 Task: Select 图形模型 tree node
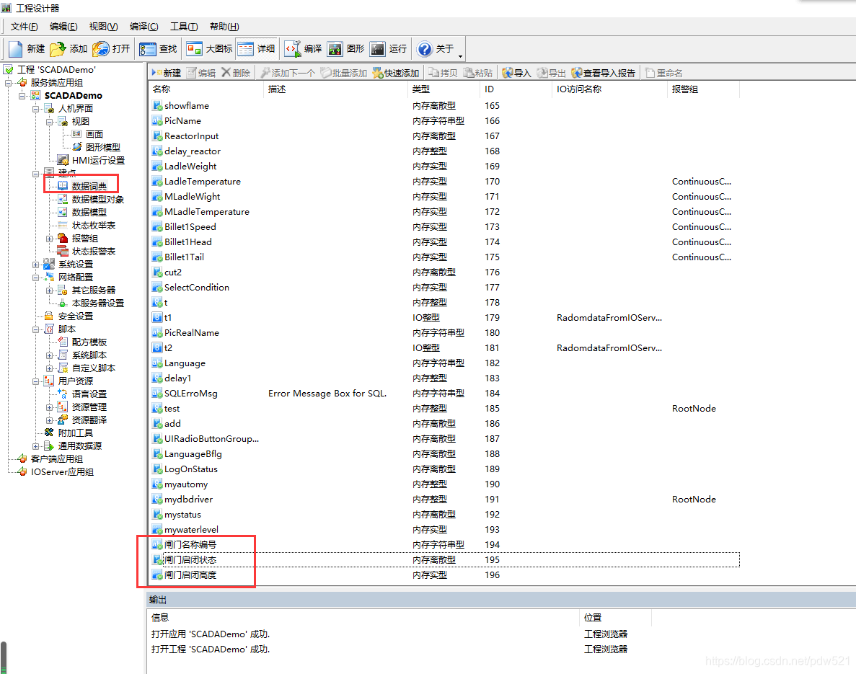pyautogui.click(x=102, y=147)
